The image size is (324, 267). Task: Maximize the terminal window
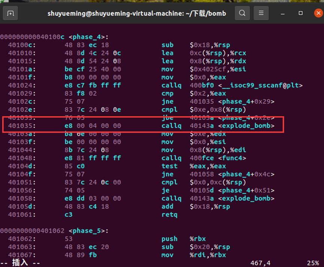[x=301, y=13]
